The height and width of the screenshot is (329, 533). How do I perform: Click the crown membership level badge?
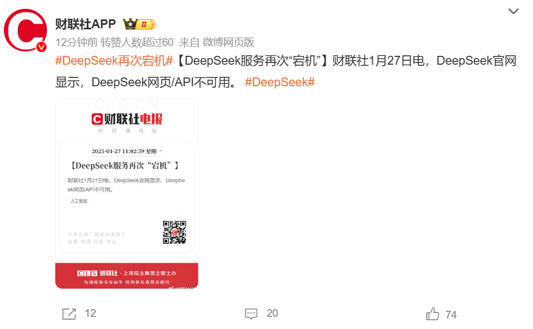click(x=139, y=24)
